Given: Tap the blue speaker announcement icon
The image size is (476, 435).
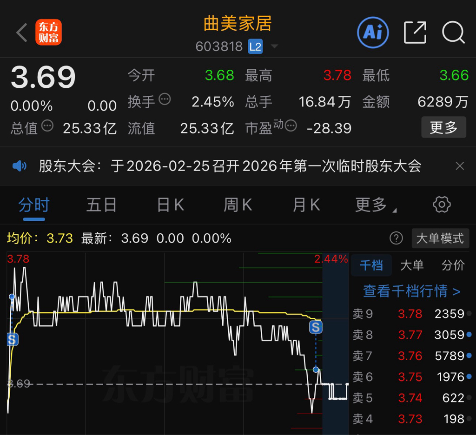Looking at the screenshot, I should [x=20, y=166].
